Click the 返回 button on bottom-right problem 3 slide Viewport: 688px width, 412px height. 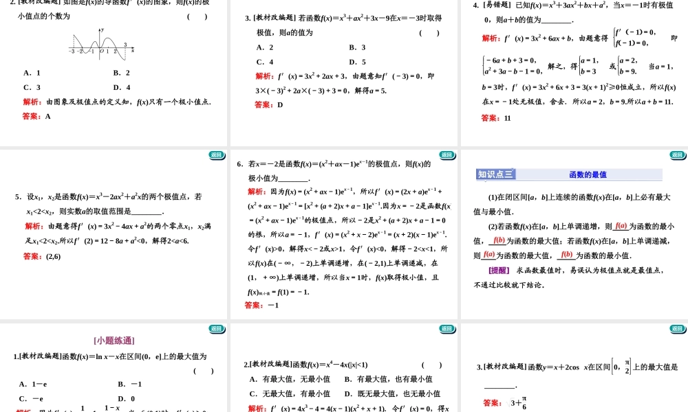676,329
